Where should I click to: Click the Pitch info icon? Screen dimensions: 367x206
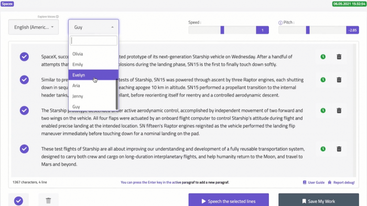[x=280, y=23]
